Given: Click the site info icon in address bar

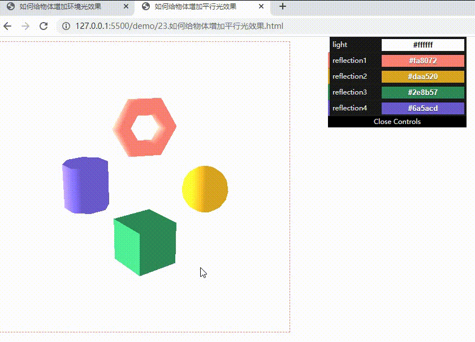Looking at the screenshot, I should 66,26.
